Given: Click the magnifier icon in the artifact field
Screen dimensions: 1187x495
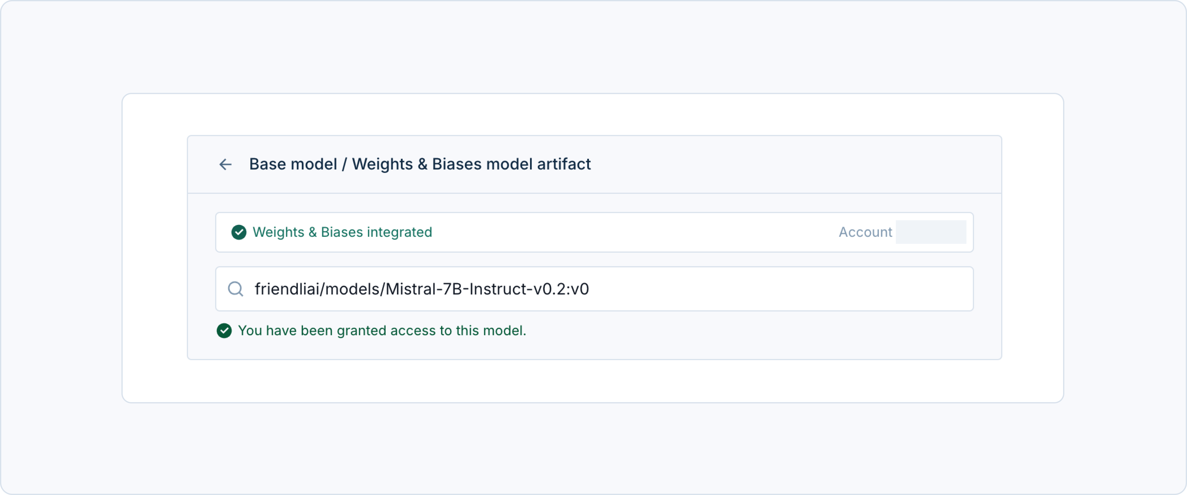Looking at the screenshot, I should [235, 289].
